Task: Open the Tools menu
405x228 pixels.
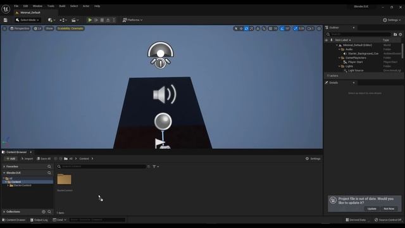Action: [x=51, y=6]
